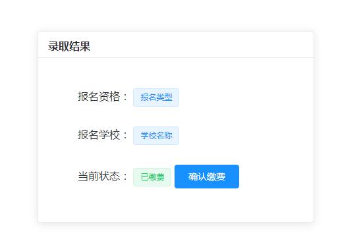
Task: Click the empty space right of 报名类型
Action: pyautogui.click(x=246, y=98)
